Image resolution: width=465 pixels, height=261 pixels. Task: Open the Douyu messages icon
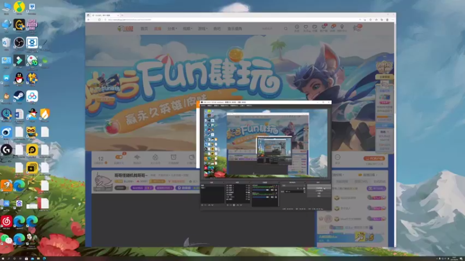click(332, 28)
